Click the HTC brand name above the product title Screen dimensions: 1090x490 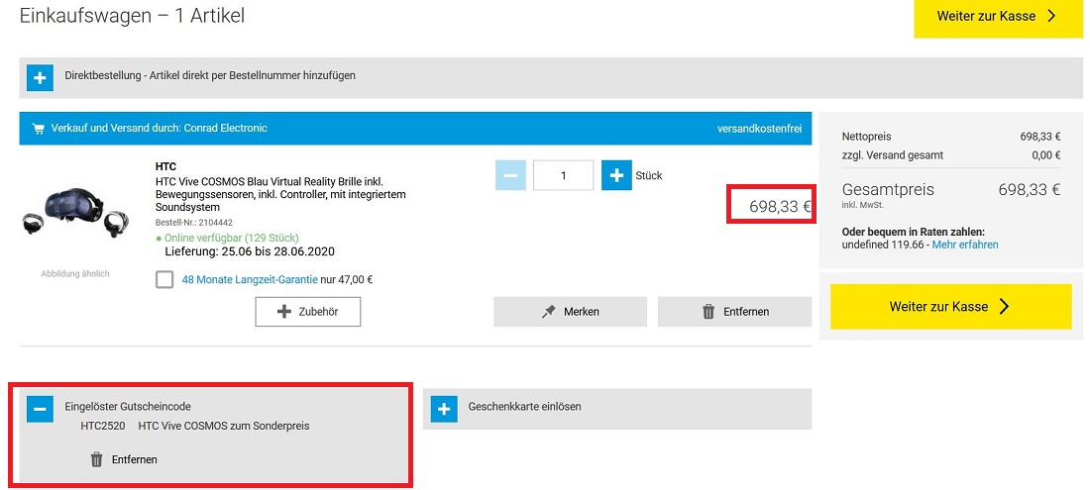[x=165, y=166]
